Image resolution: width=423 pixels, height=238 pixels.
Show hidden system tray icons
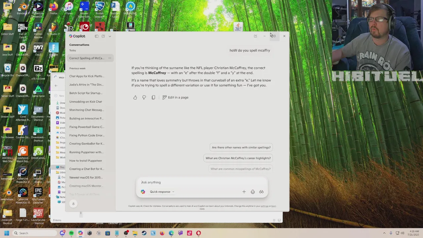point(384,233)
